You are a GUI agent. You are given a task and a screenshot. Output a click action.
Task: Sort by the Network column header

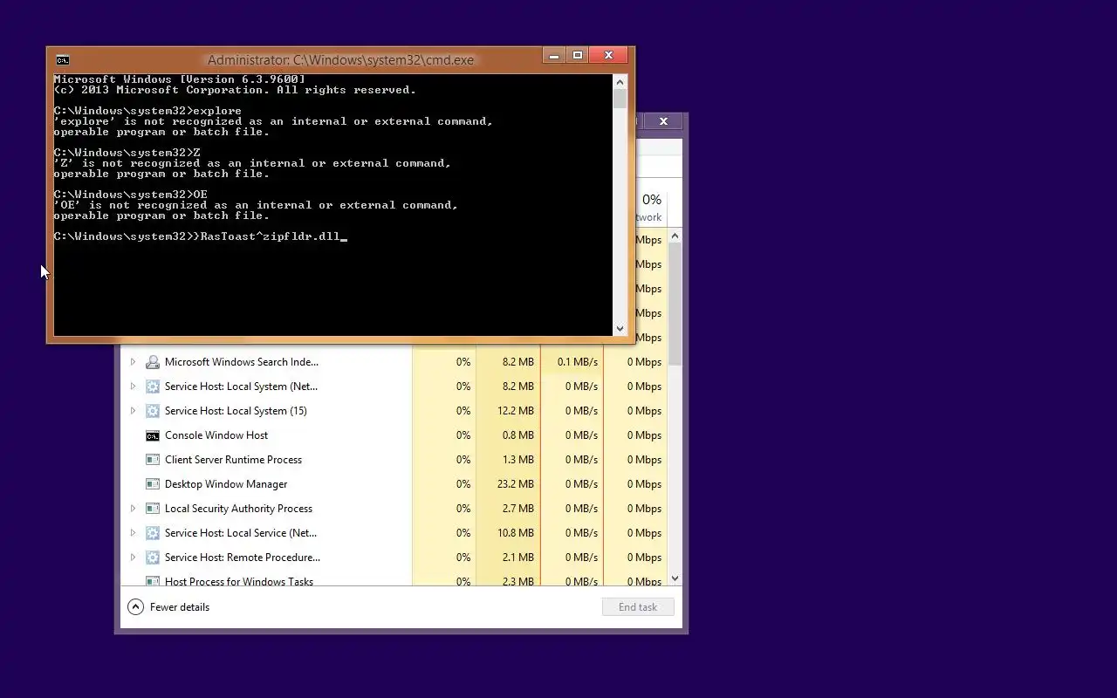click(650, 208)
